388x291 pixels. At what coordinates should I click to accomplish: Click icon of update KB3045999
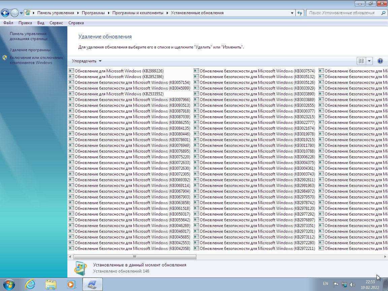pyautogui.click(x=71, y=88)
